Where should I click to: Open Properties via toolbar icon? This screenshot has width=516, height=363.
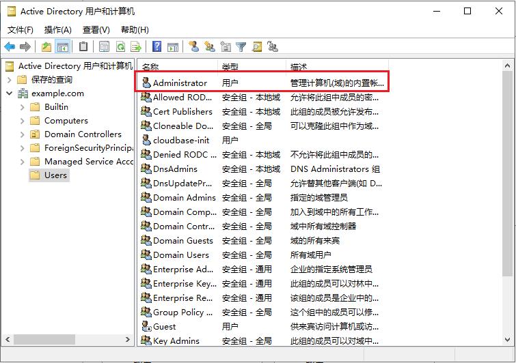coord(104,46)
